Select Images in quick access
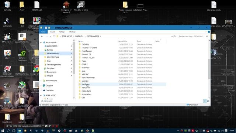 click(x=50, y=76)
